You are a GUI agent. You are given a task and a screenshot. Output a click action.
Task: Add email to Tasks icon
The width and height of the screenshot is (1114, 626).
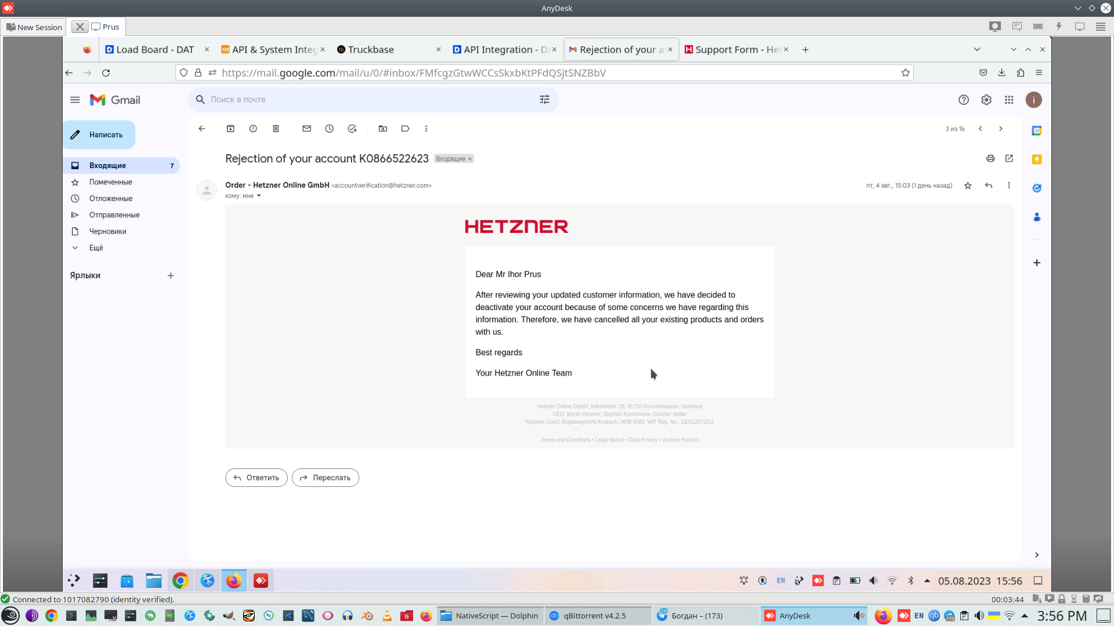(352, 129)
